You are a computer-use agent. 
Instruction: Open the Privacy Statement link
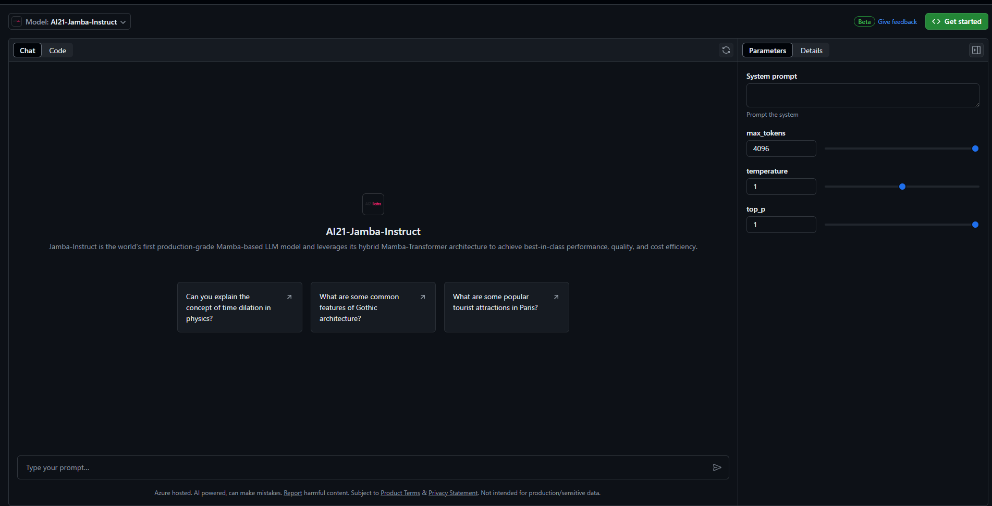[453, 493]
